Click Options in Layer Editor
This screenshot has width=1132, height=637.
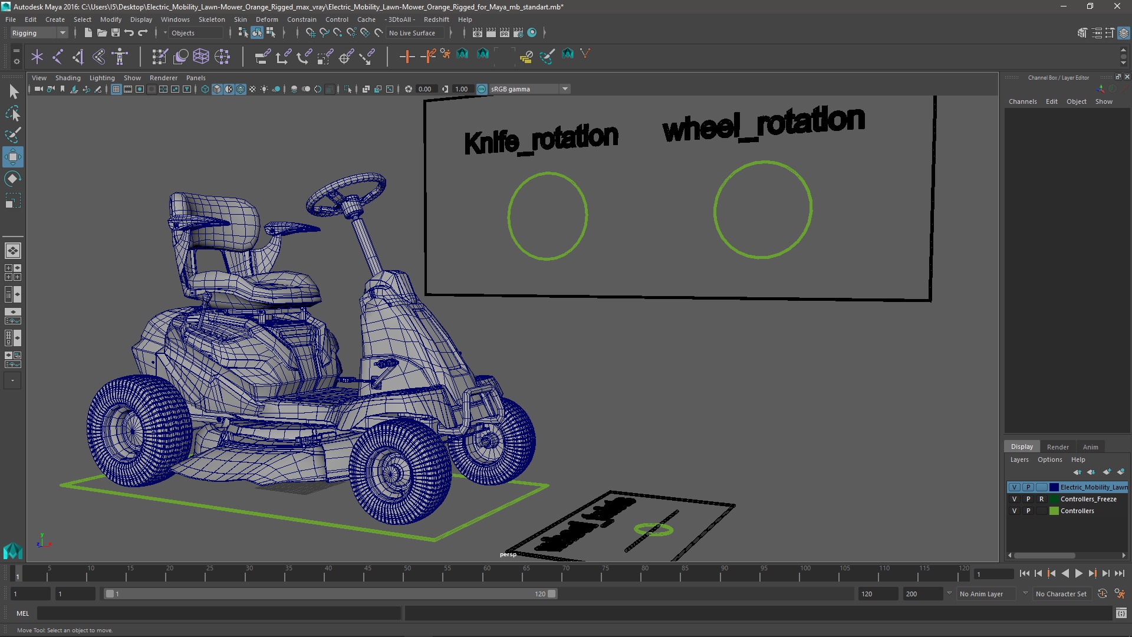coord(1049,459)
